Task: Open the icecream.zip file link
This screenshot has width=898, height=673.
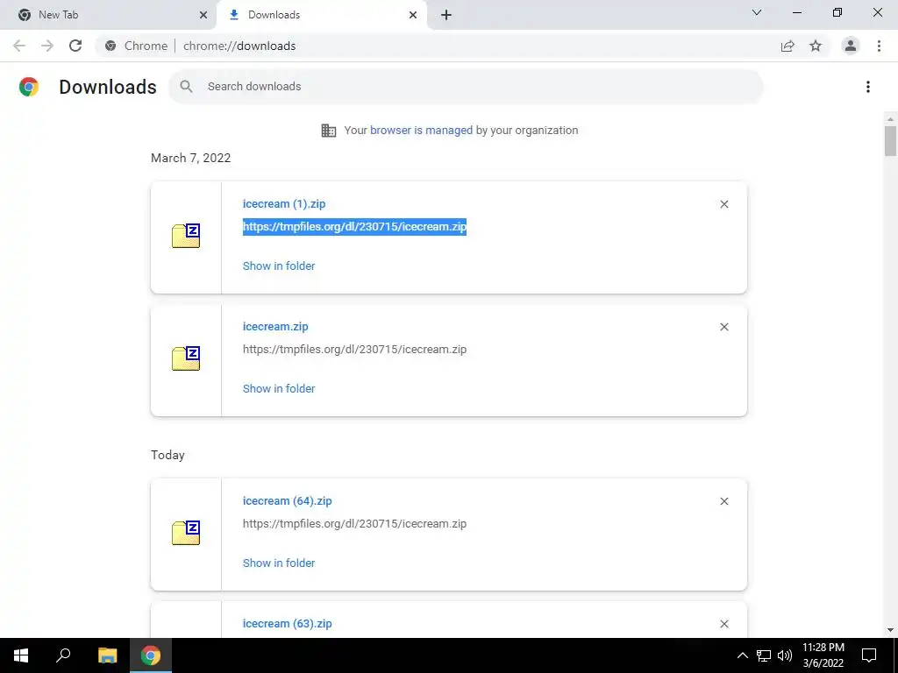Action: 275,326
